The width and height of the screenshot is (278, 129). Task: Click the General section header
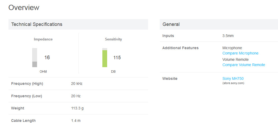(171, 24)
